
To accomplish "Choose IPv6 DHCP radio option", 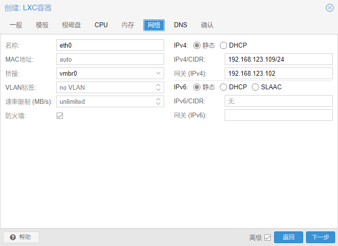I will point(223,87).
